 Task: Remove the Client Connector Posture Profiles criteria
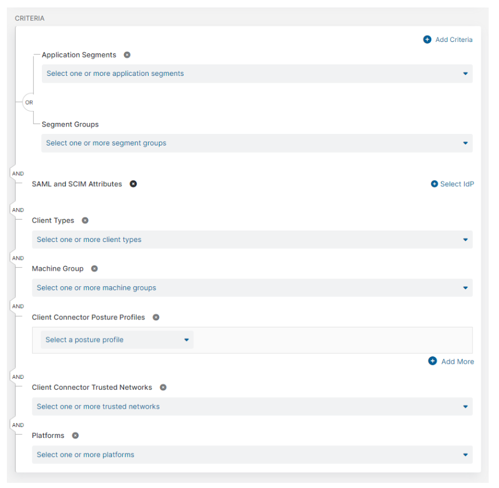156,317
